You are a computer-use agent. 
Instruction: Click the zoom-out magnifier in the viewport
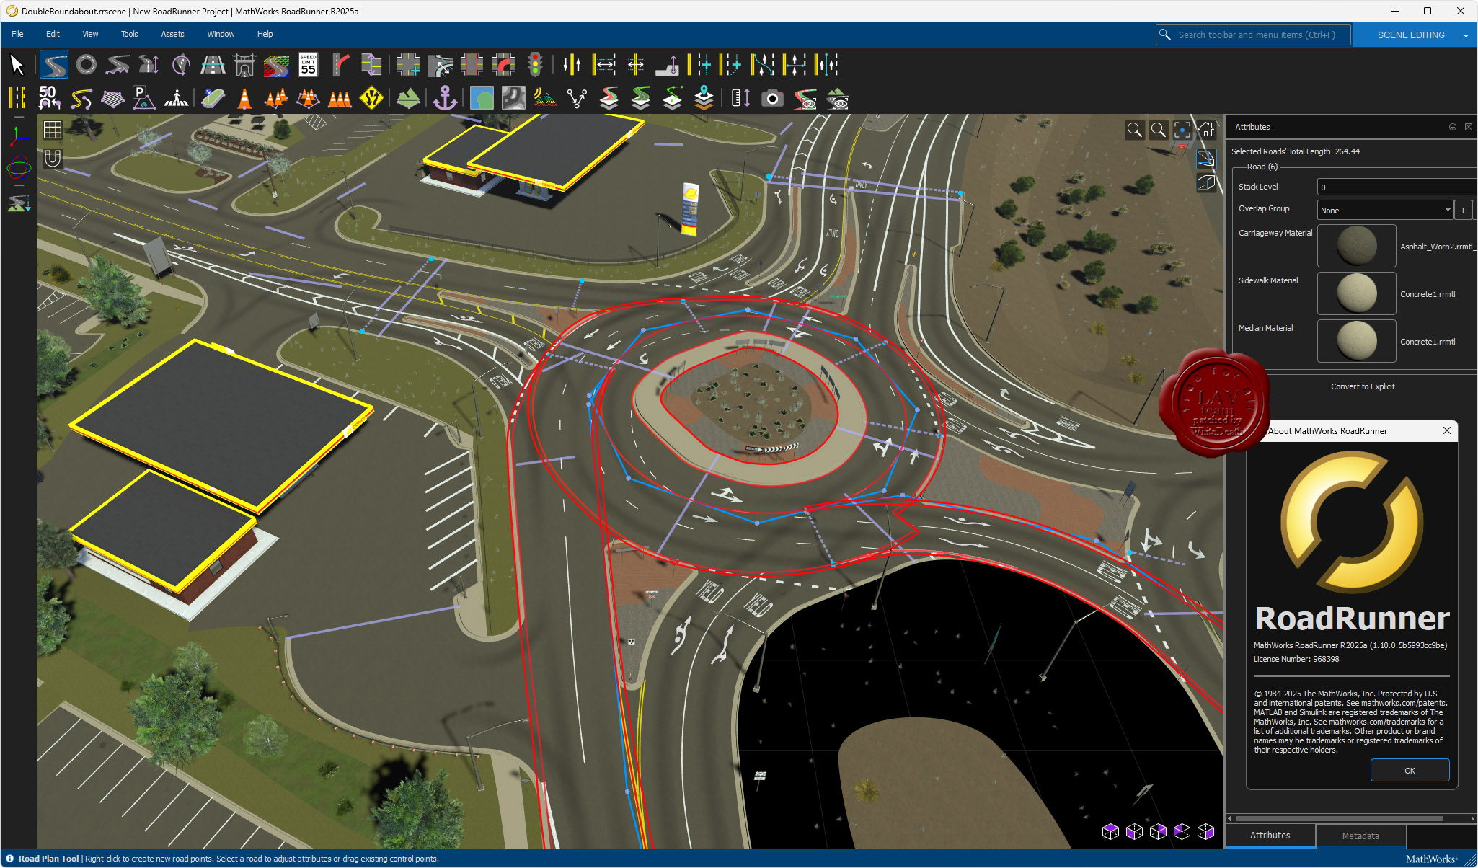(1158, 130)
